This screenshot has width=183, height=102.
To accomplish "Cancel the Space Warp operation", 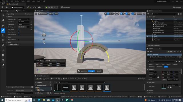I will click(x=99, y=71).
